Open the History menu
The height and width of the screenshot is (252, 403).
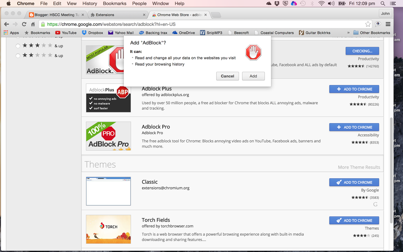[x=90, y=4]
